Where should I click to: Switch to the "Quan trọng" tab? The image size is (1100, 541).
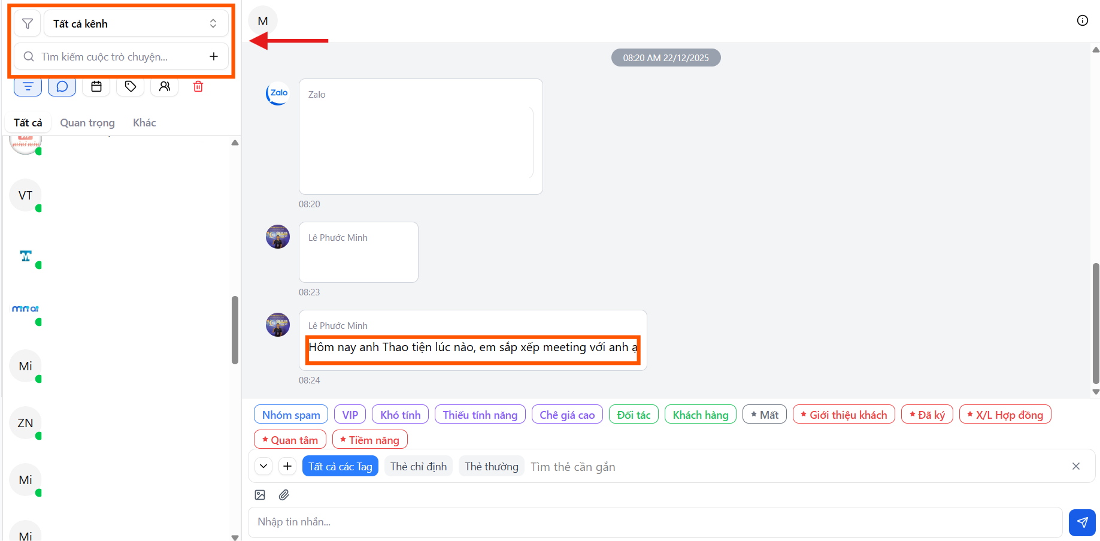pyautogui.click(x=87, y=123)
